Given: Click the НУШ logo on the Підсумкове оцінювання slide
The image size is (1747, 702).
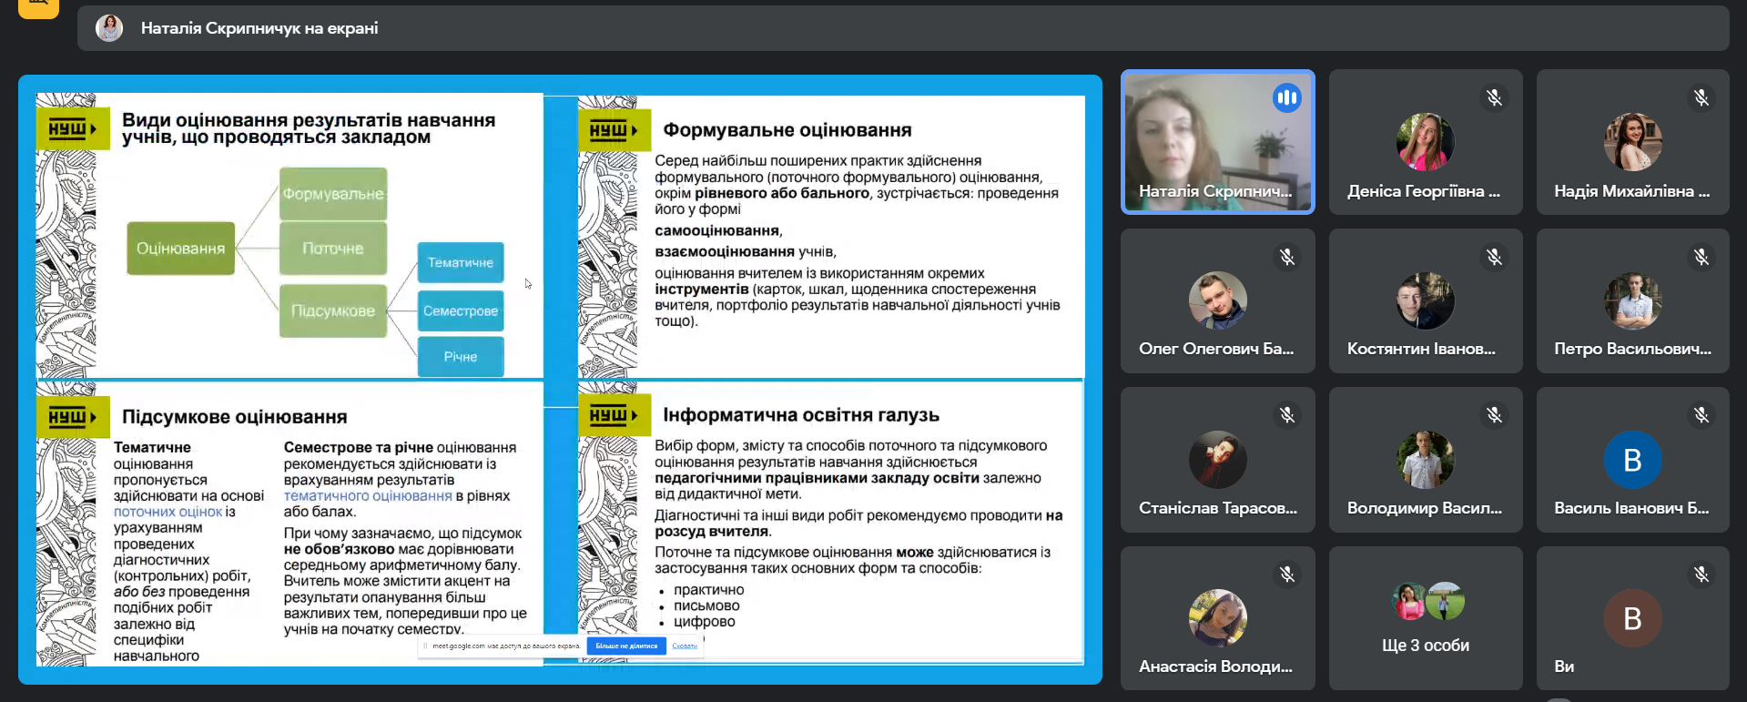Looking at the screenshot, I should [73, 417].
